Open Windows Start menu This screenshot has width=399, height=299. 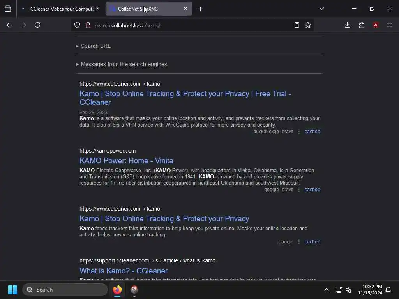[x=12, y=290]
